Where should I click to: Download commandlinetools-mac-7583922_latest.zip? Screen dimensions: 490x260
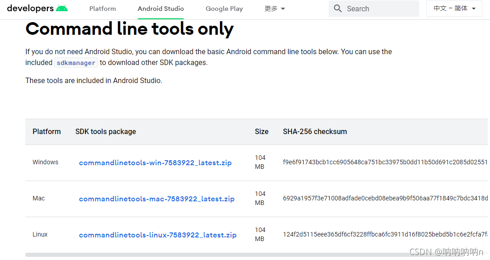(157, 199)
